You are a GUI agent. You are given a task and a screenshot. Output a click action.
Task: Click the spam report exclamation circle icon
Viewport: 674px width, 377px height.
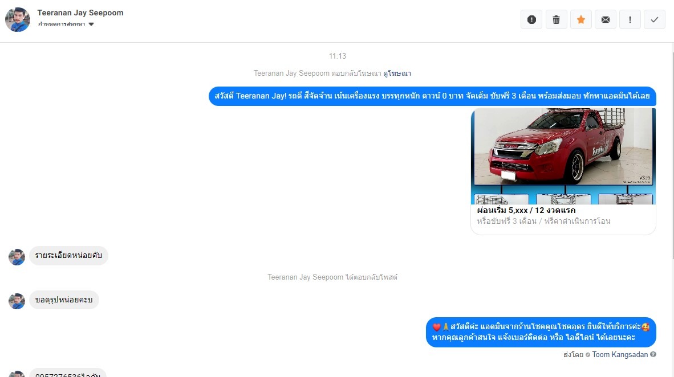(531, 19)
